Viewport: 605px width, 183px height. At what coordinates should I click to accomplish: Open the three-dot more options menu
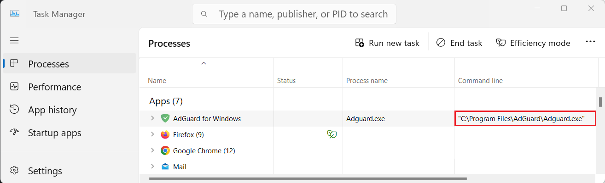pos(590,42)
